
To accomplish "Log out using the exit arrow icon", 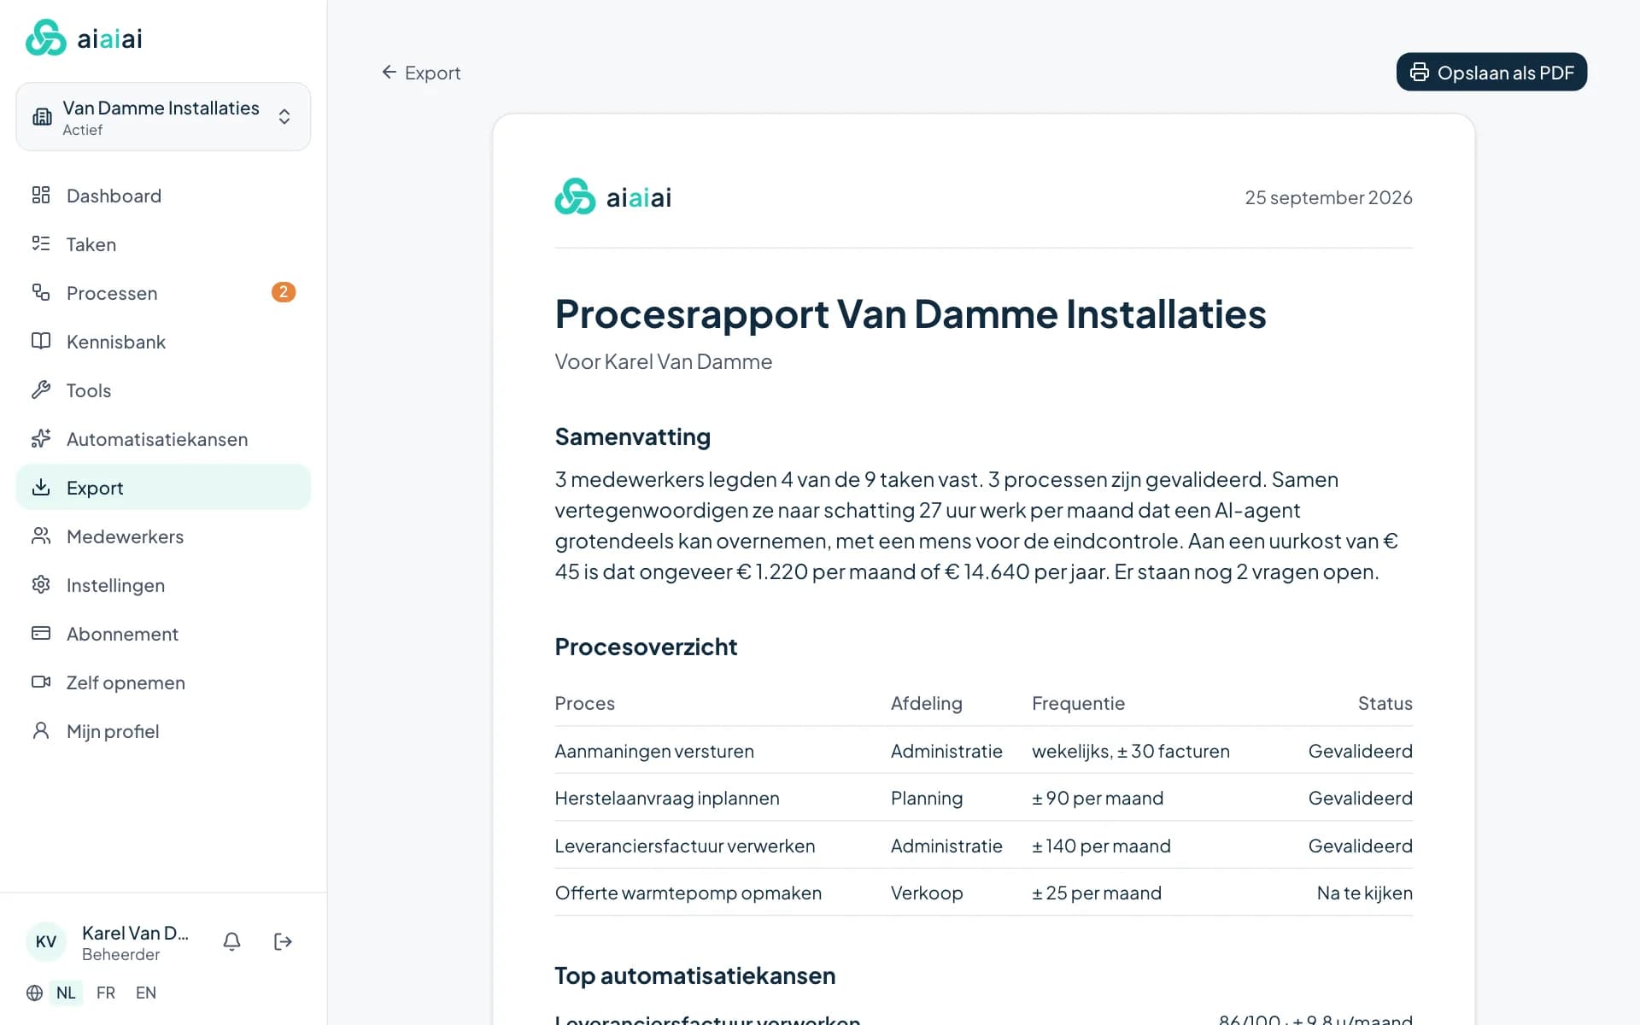I will click(283, 942).
